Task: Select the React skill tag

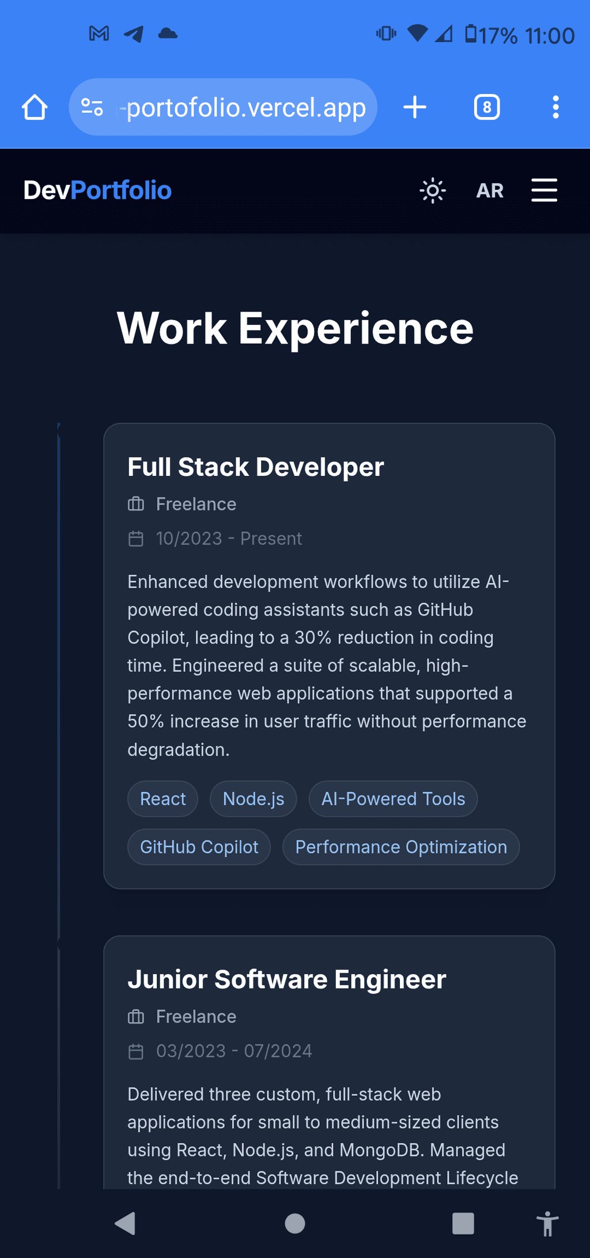Action: (x=162, y=799)
